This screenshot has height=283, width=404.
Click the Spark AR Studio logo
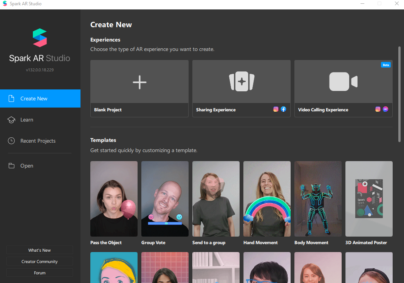point(40,38)
